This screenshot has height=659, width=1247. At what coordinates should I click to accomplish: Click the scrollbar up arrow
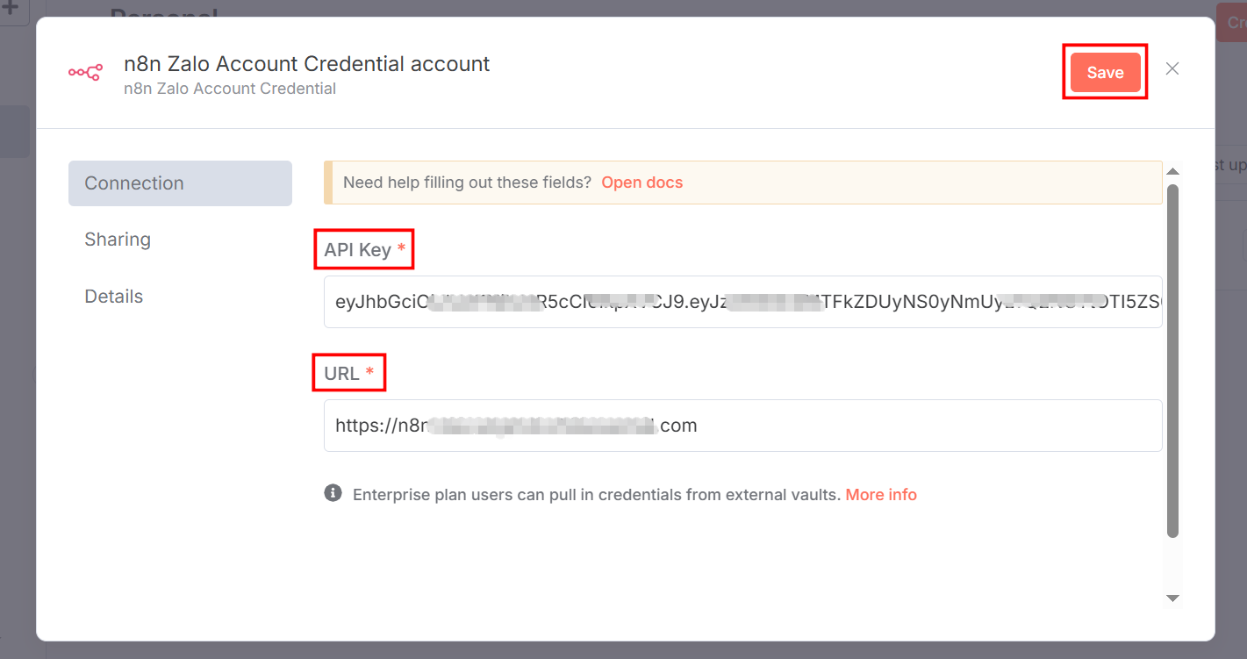1172,170
